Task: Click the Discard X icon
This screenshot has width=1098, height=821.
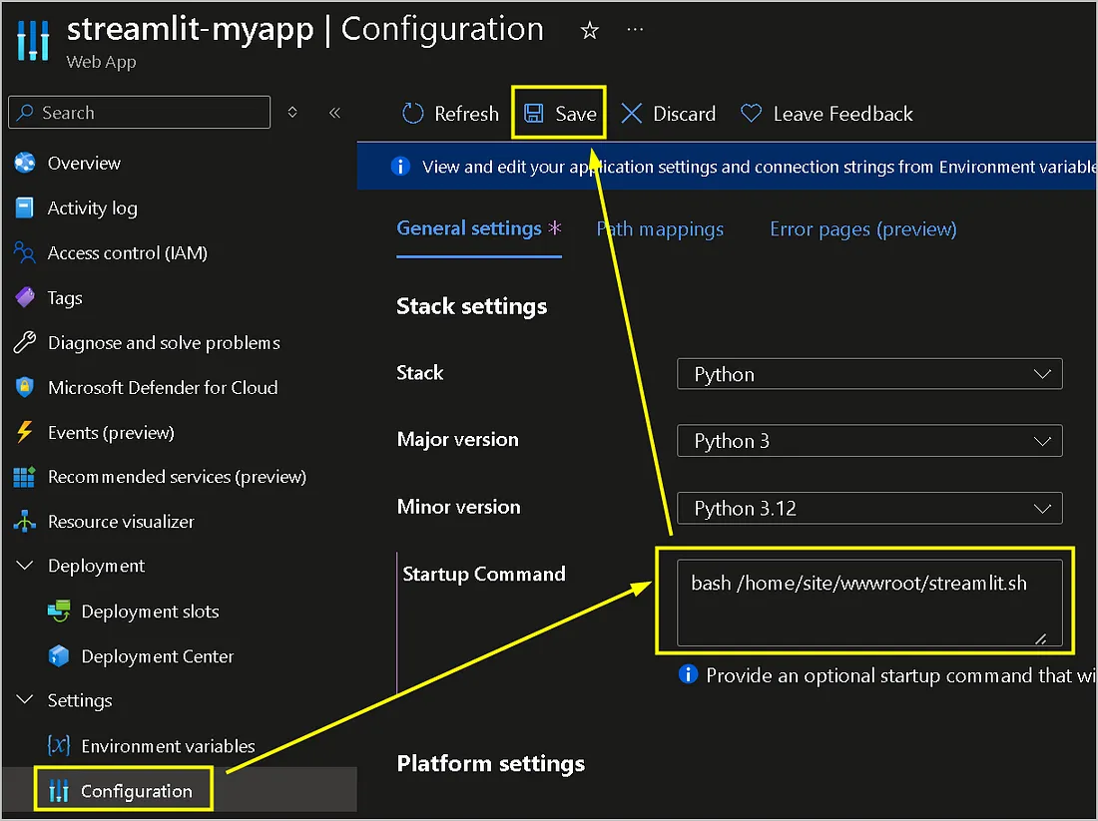Action: click(631, 114)
